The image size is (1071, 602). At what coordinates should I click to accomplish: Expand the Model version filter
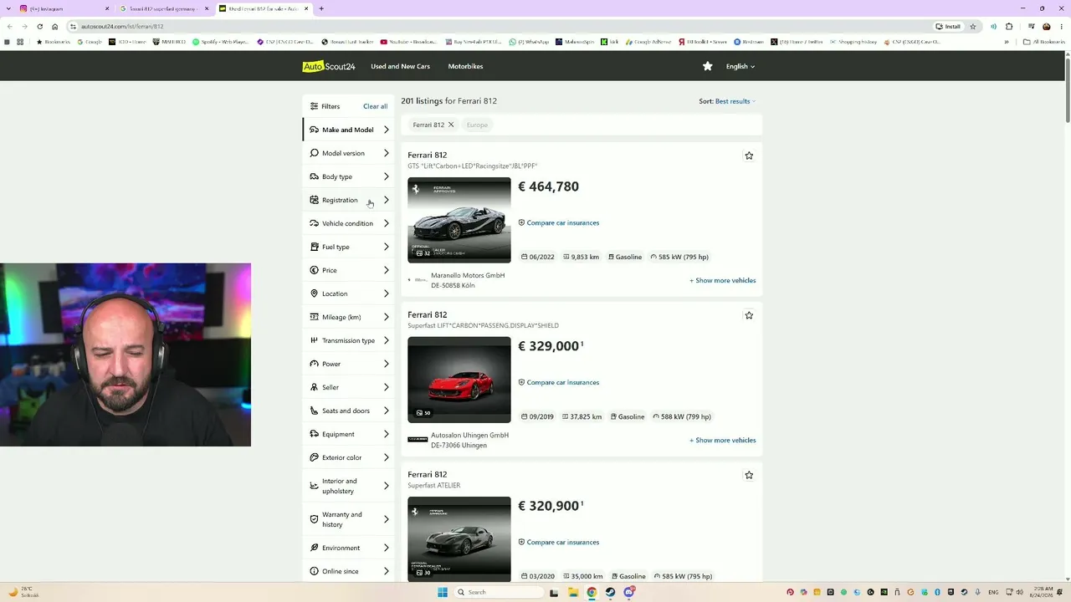coord(349,153)
